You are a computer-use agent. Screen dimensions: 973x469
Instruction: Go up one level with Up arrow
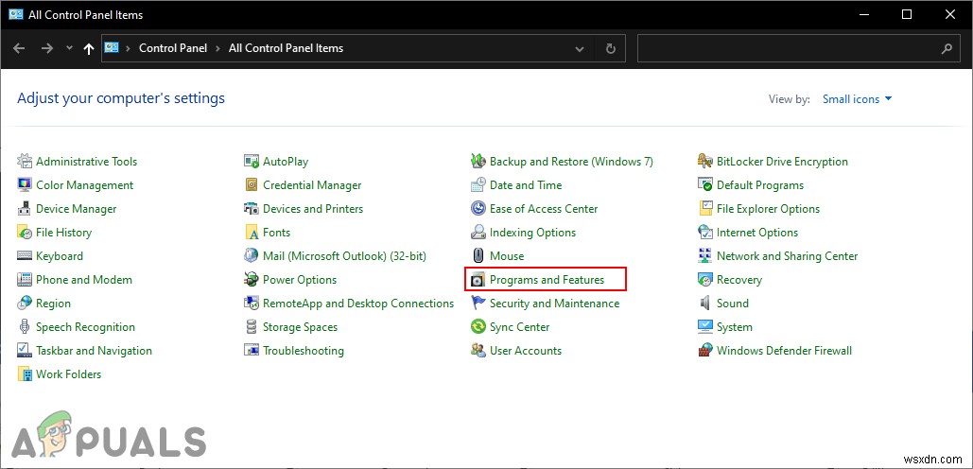click(x=89, y=48)
